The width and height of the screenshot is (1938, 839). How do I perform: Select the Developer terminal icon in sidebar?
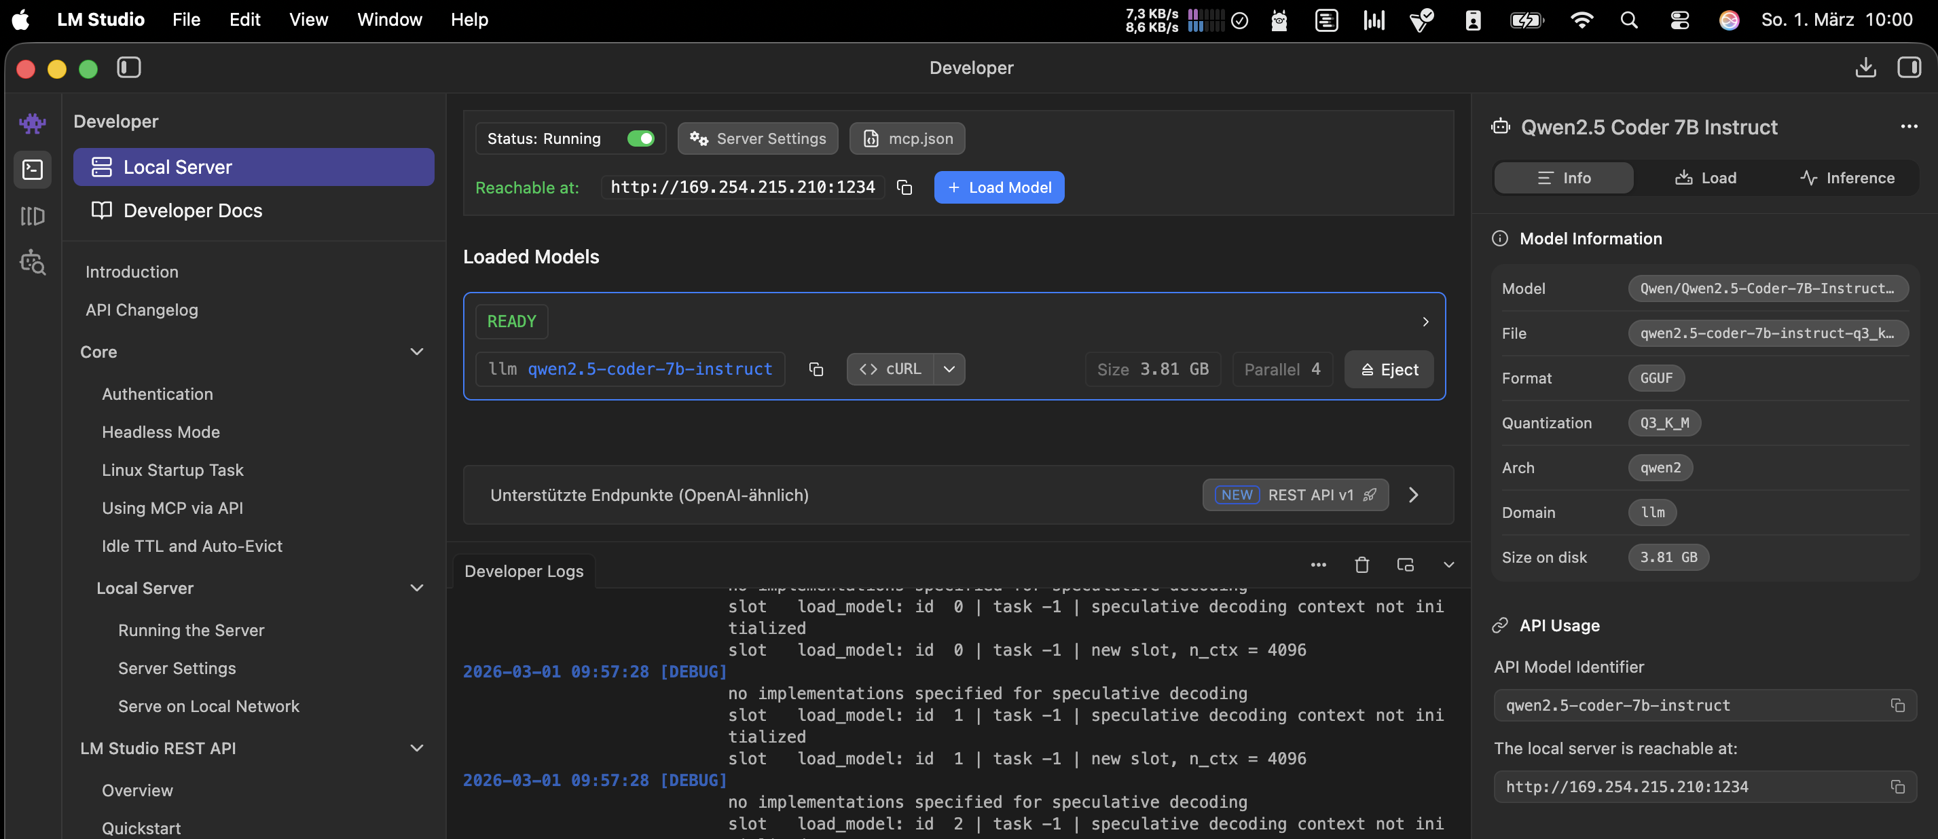pyautogui.click(x=33, y=170)
